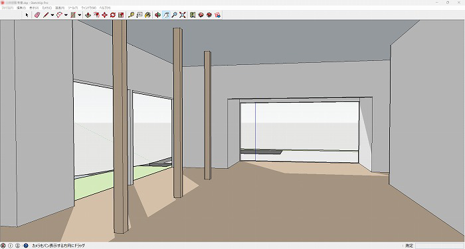
Task: Expand the dropdown beside the Arc tool
Action: pyautogui.click(x=66, y=15)
